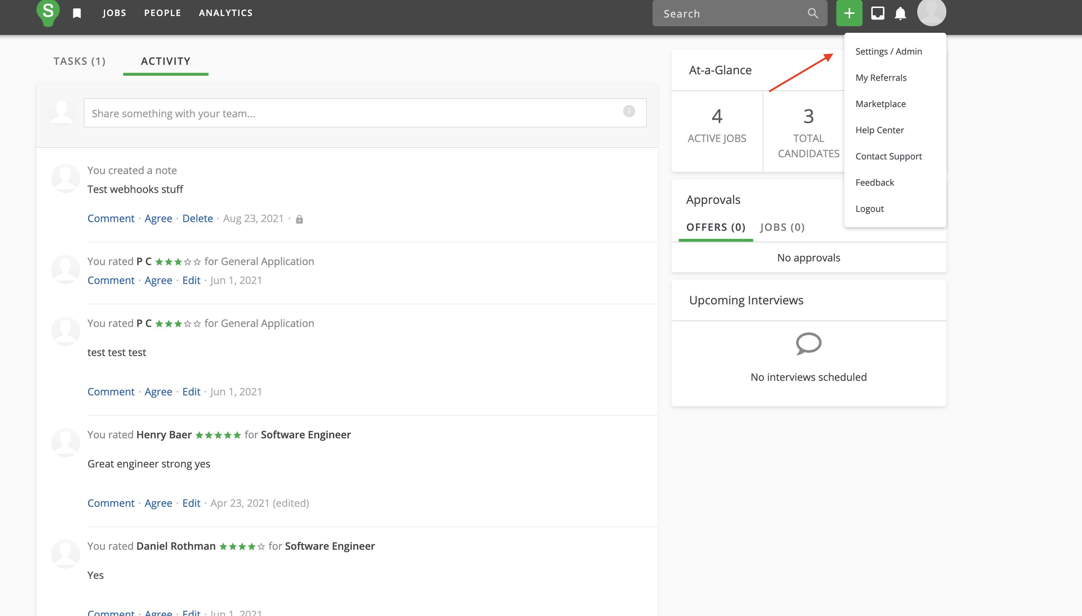The width and height of the screenshot is (1082, 616).
Task: Click info icon in share box
Action: (x=629, y=111)
